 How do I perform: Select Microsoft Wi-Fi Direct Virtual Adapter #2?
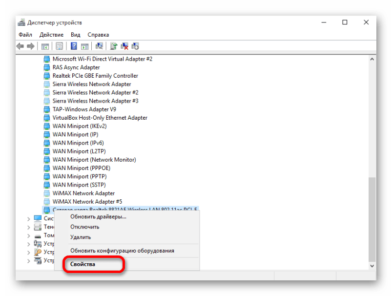coord(102,59)
